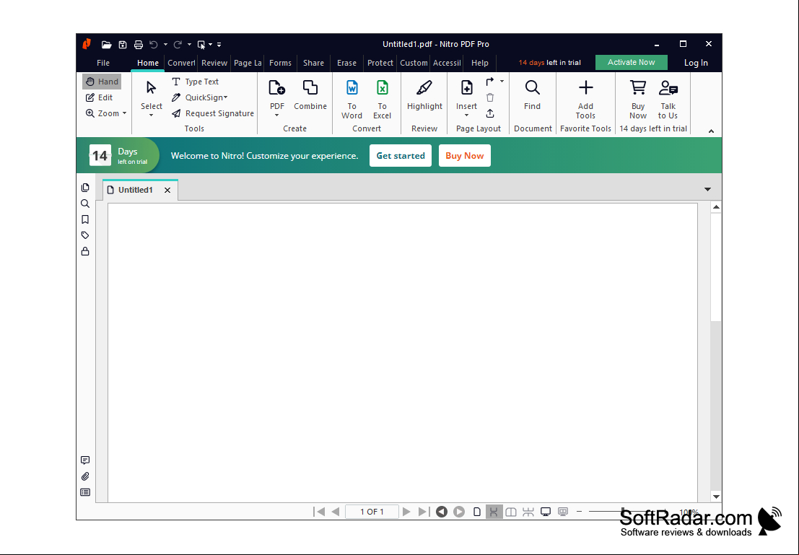Open the File menu

pos(103,63)
